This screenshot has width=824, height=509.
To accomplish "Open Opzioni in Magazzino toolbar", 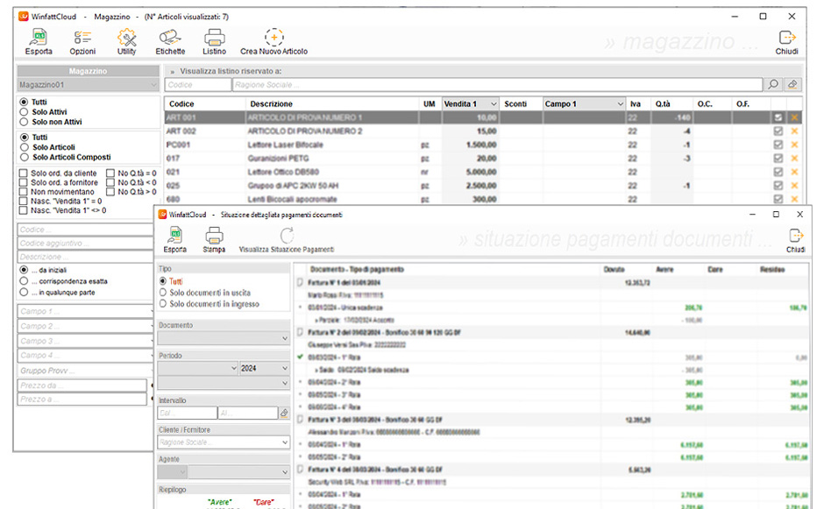I will click(x=82, y=38).
